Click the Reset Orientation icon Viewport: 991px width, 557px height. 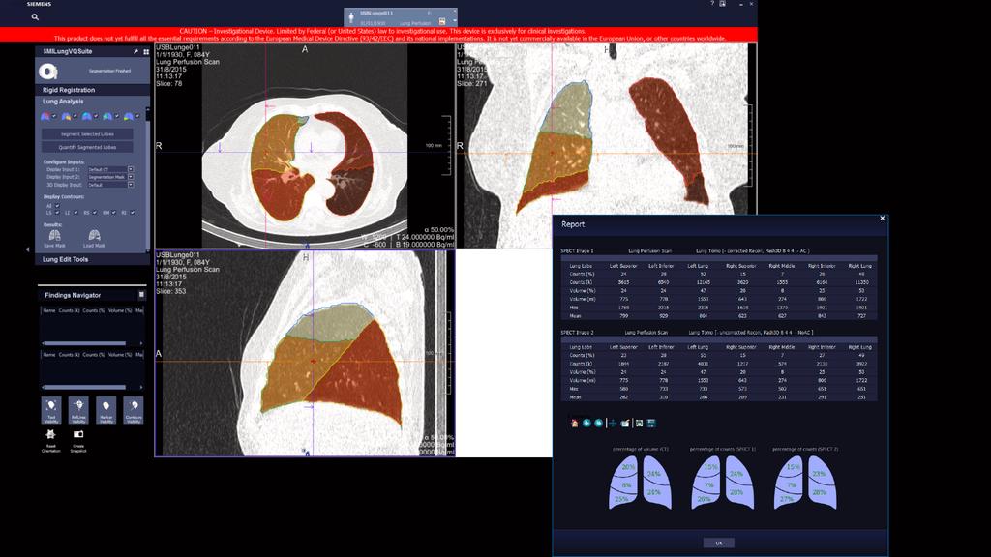click(50, 434)
